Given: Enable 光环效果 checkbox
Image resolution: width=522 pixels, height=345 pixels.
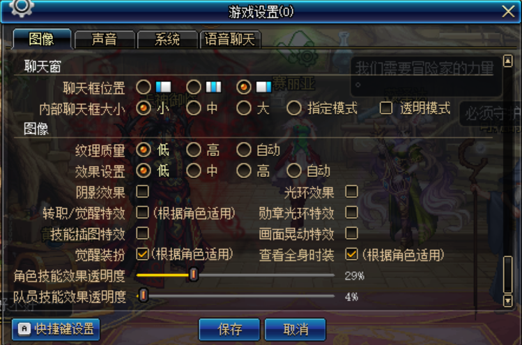Looking at the screenshot, I should 351,192.
